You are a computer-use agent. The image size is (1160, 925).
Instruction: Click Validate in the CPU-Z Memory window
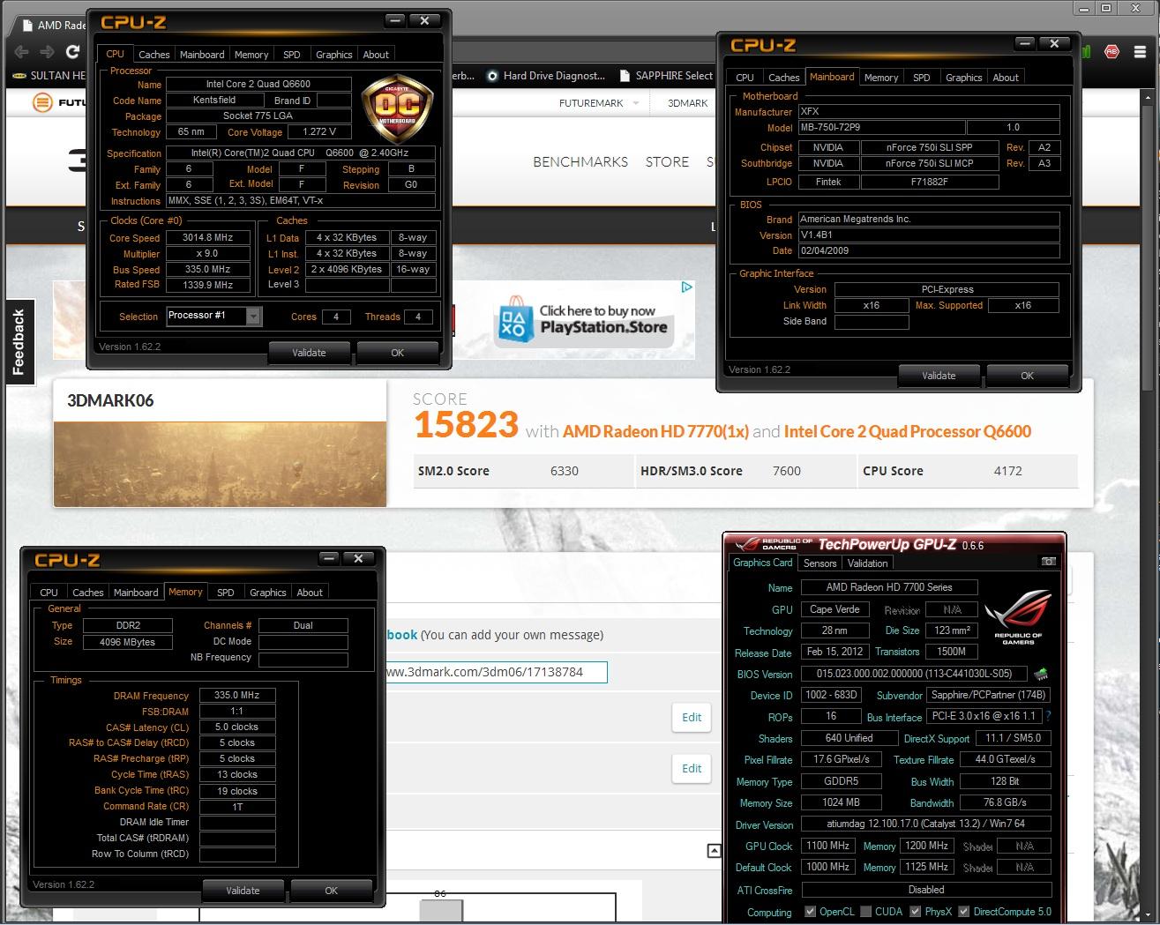pyautogui.click(x=243, y=891)
